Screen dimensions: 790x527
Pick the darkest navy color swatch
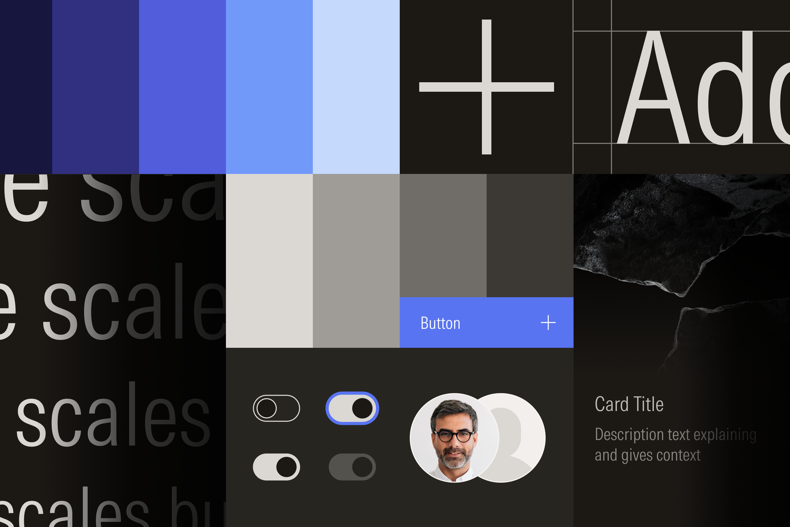(26, 87)
